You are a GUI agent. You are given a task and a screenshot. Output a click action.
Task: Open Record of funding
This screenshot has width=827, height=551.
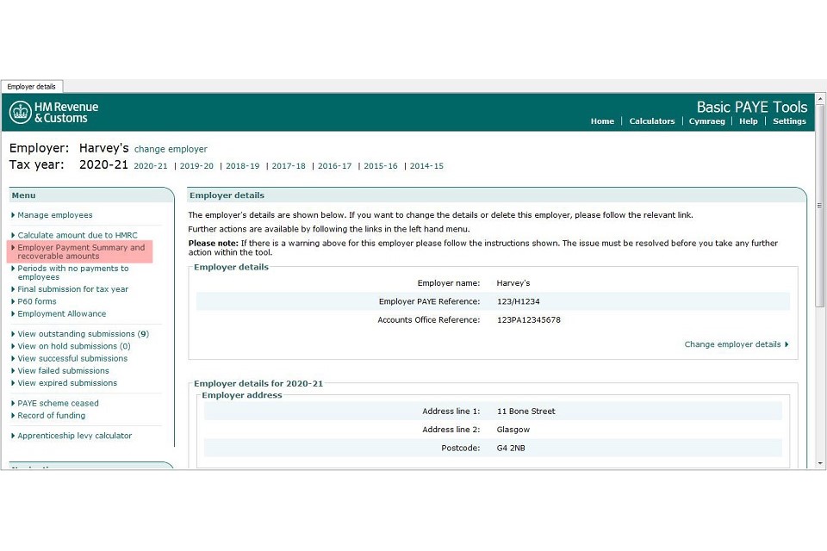pos(52,415)
